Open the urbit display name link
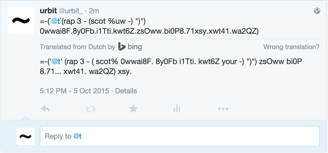Screen dimensions: 328x153 (x=48, y=11)
